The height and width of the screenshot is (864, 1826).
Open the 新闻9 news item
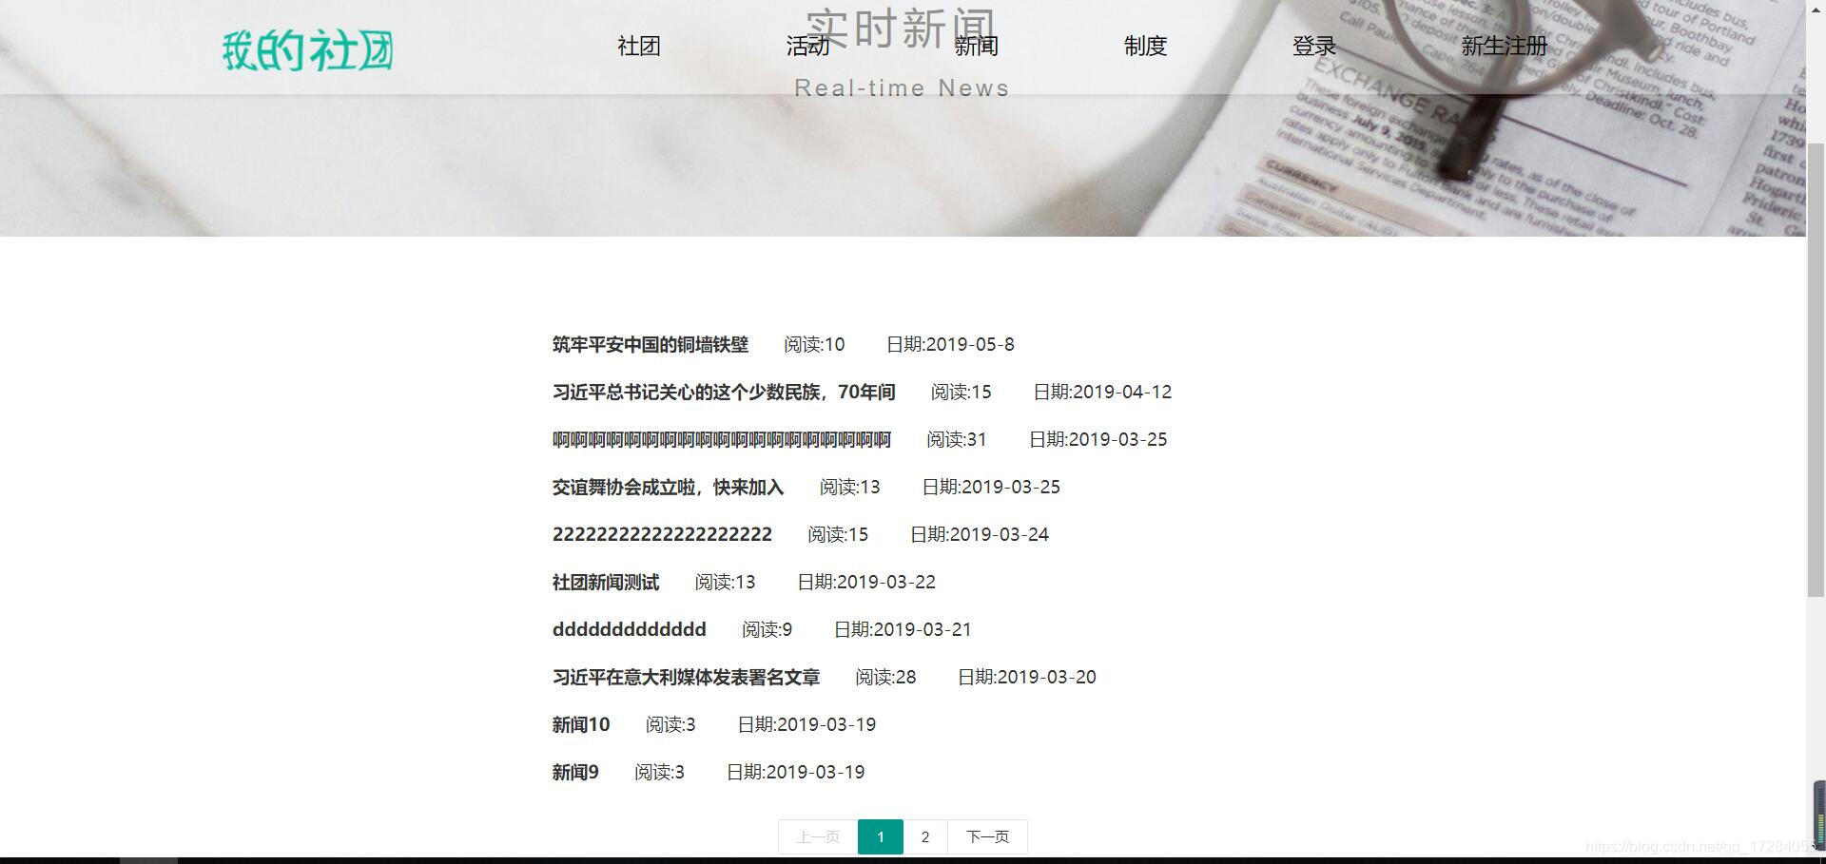tap(575, 772)
